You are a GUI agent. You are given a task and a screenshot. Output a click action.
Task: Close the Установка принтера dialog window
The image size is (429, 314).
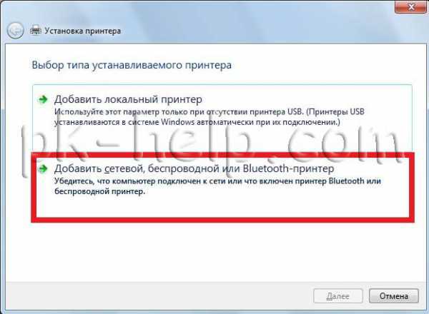pos(410,6)
